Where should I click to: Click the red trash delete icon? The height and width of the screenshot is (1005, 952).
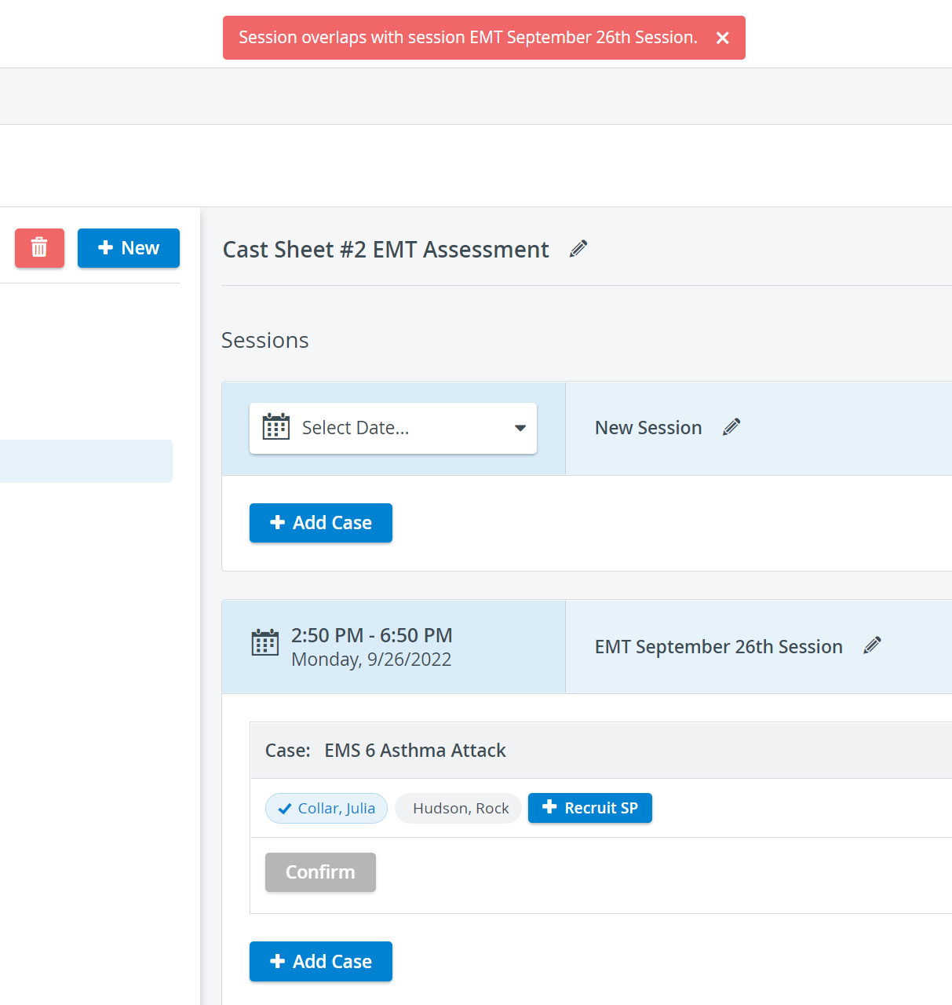point(39,248)
